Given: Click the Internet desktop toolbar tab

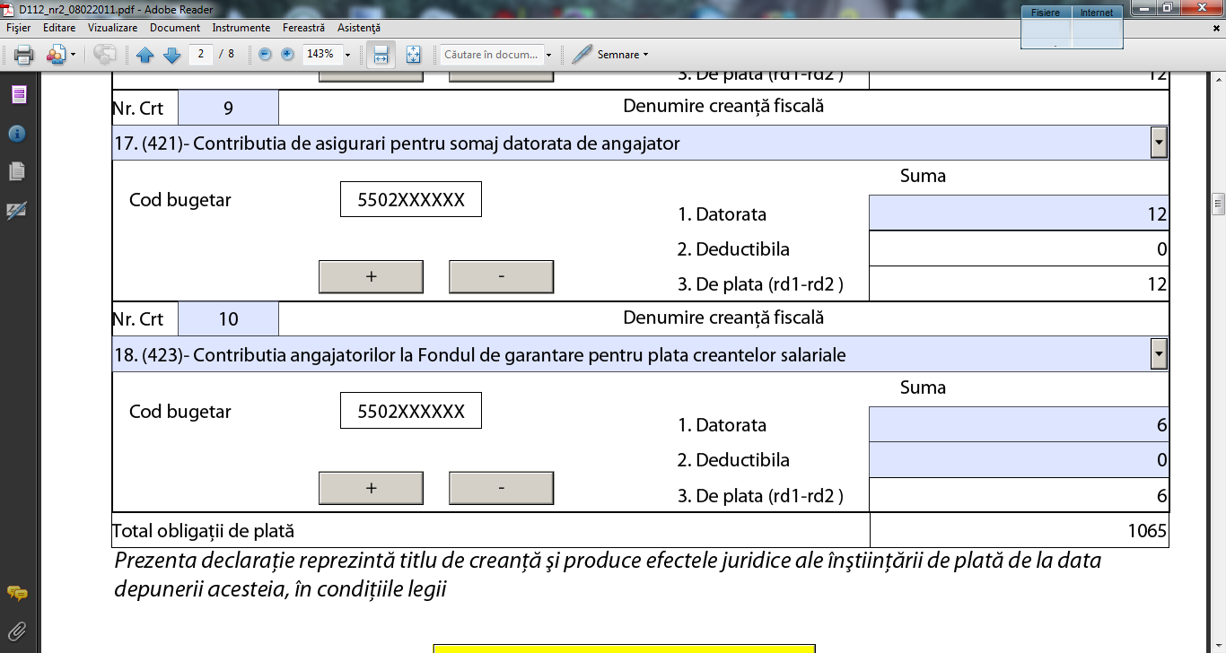Looking at the screenshot, I should [x=1097, y=13].
